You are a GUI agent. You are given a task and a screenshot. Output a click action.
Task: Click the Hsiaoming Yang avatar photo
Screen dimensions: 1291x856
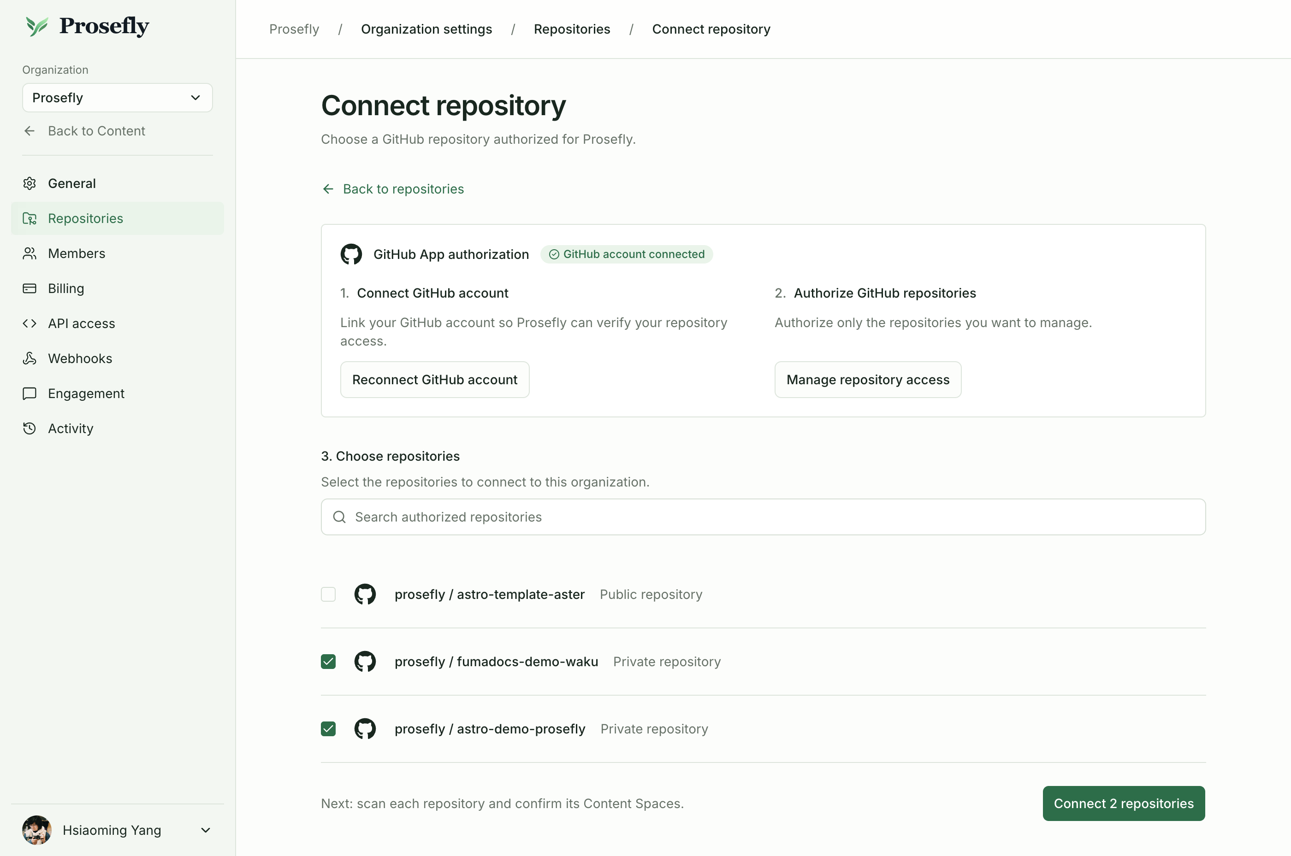tap(36, 830)
